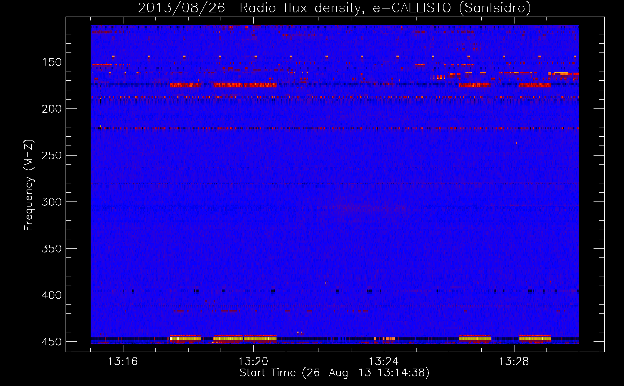624x386 pixels.
Task: Click the 13:28 time tick label
Action: tap(514, 362)
